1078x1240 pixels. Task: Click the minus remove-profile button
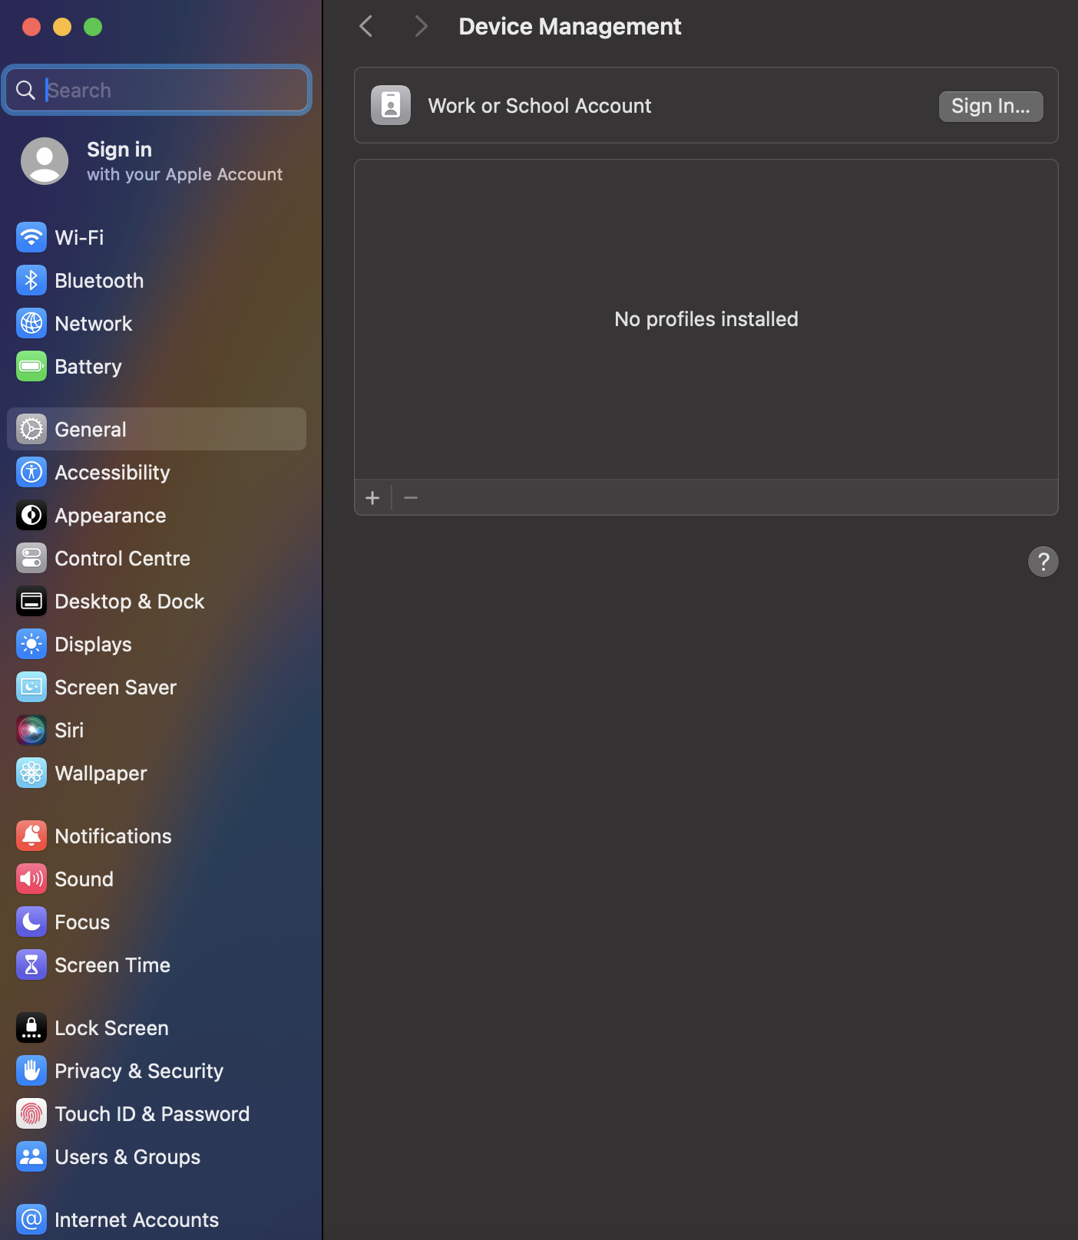(411, 498)
